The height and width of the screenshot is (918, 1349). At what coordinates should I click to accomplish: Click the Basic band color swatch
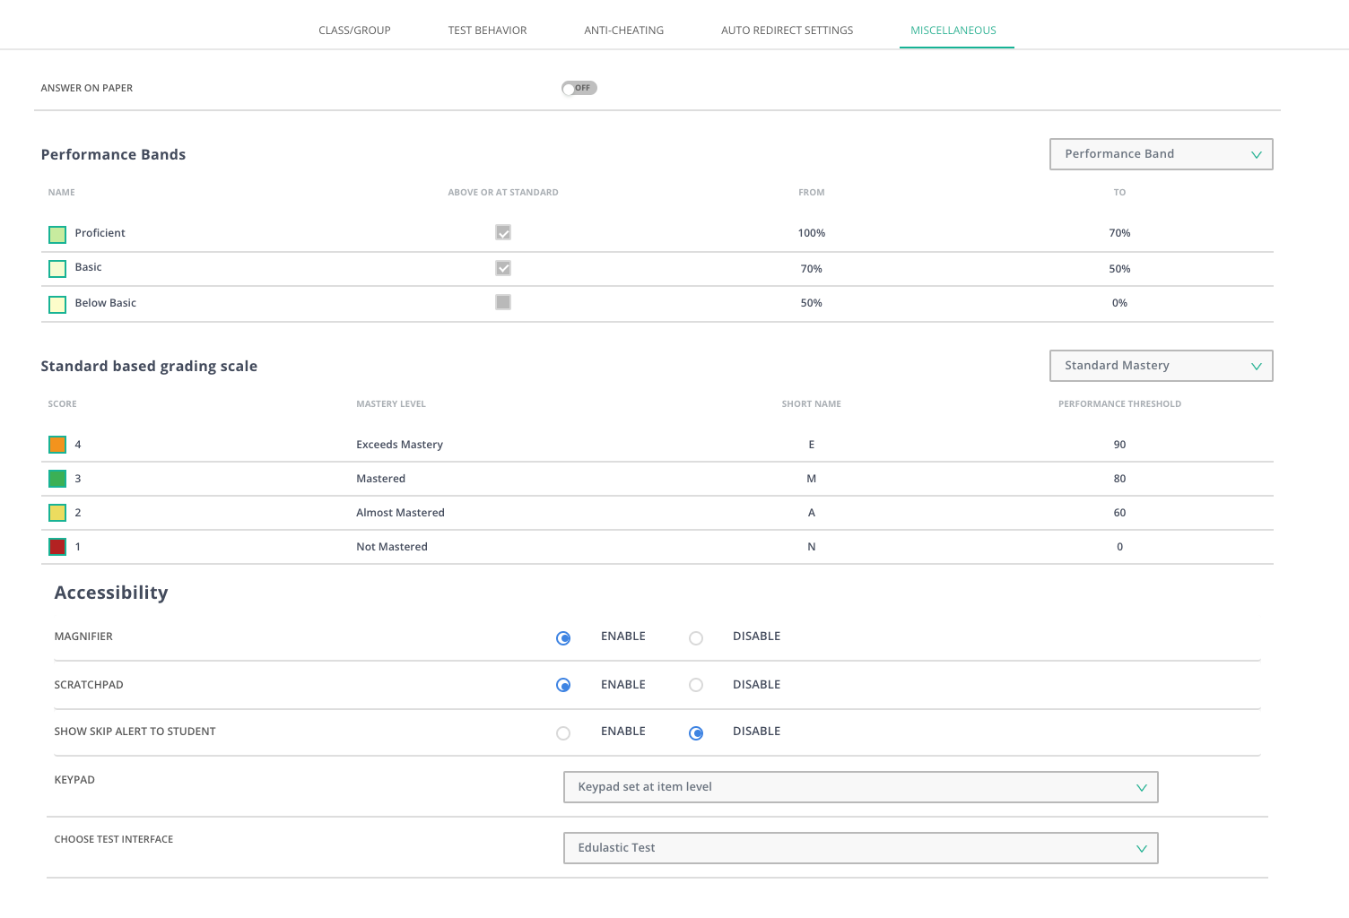coord(57,268)
